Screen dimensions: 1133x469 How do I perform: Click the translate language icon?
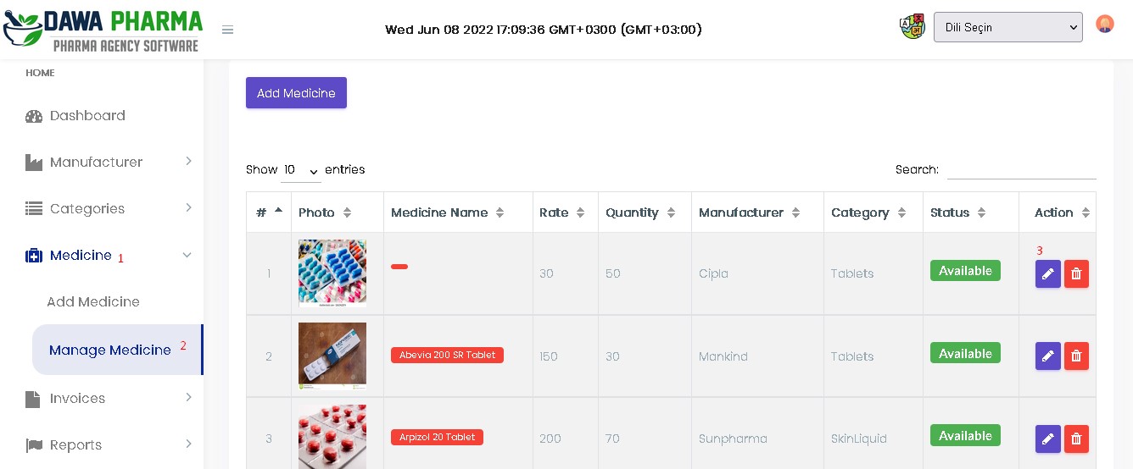913,26
